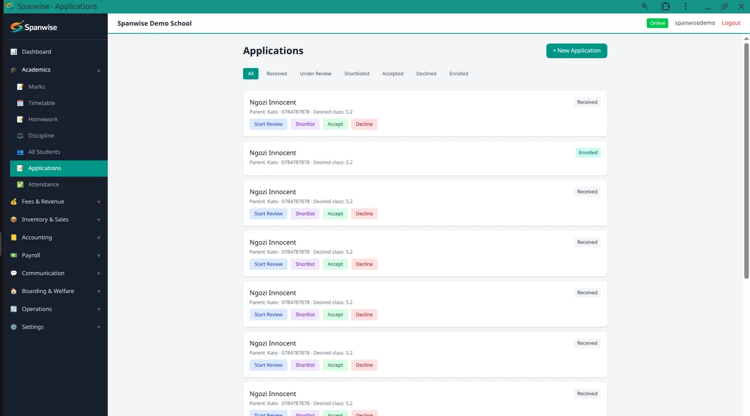This screenshot has height=416, width=750.
Task: Click the Spanwise logo in sidebar
Action: tap(33, 27)
